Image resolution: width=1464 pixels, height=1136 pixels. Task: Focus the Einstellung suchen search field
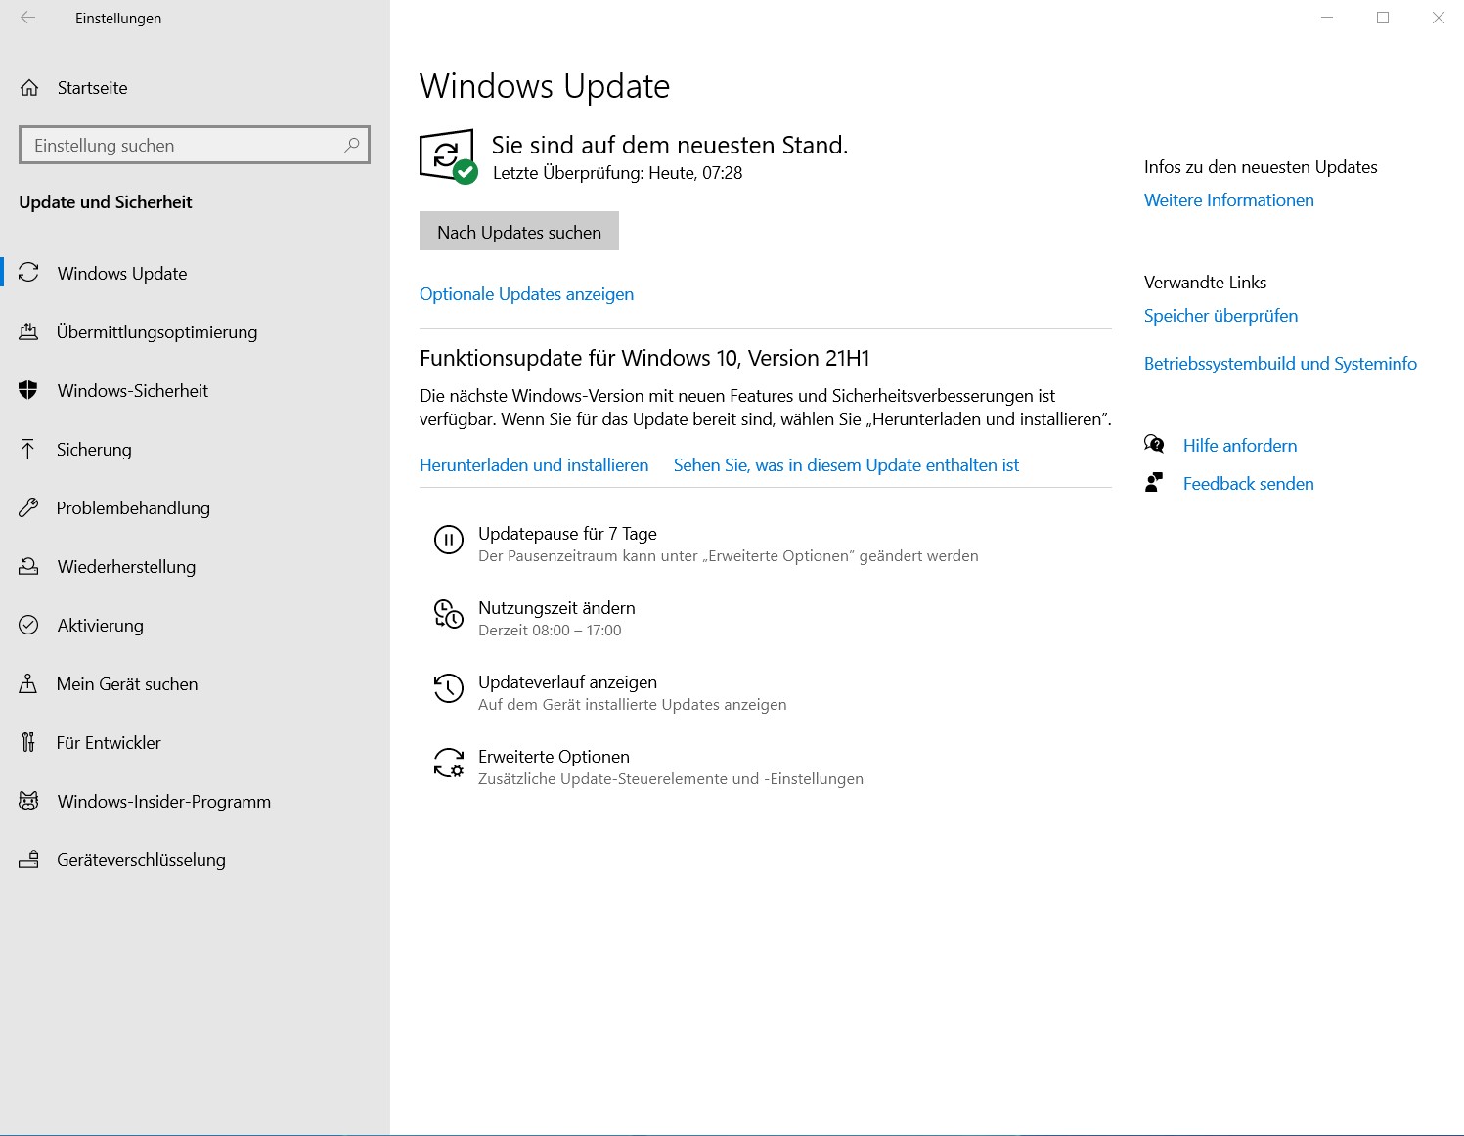[x=195, y=145]
